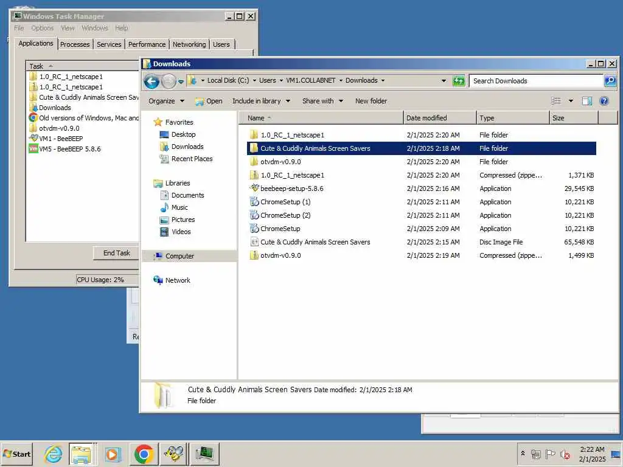The height and width of the screenshot is (467, 623).
Task: Switch to Processes tab in Task Manager
Action: click(x=75, y=44)
